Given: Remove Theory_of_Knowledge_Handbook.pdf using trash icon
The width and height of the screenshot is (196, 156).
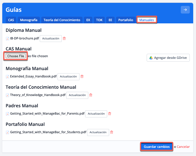Looking at the screenshot, I should pos(91,95).
